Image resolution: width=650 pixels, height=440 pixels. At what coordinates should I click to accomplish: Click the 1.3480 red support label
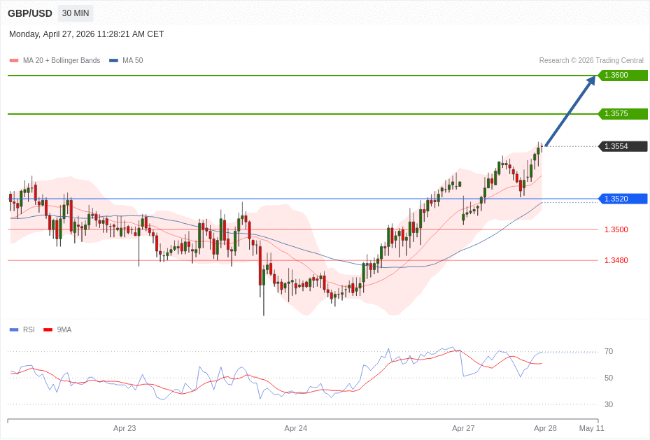[616, 260]
